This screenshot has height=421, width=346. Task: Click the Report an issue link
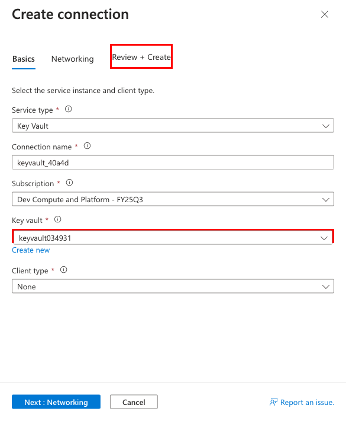(307, 402)
